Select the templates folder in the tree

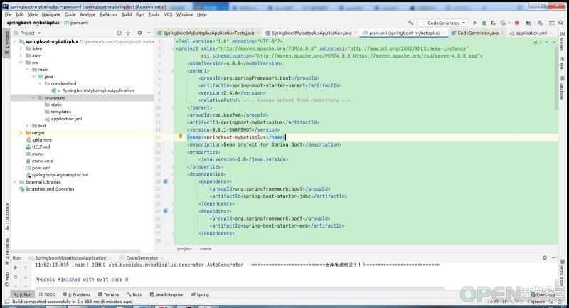click(x=60, y=112)
